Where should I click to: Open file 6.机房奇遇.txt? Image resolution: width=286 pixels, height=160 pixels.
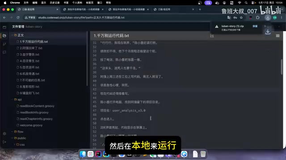pos(29,74)
